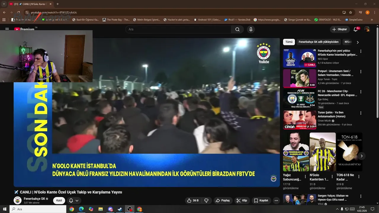The image size is (379, 213).
Task: Start voice search with the microphone icon
Action: pos(251,29)
